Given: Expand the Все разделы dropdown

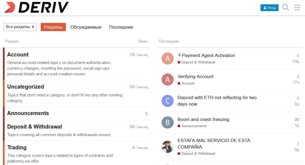Looking at the screenshot, I should click(x=20, y=27).
